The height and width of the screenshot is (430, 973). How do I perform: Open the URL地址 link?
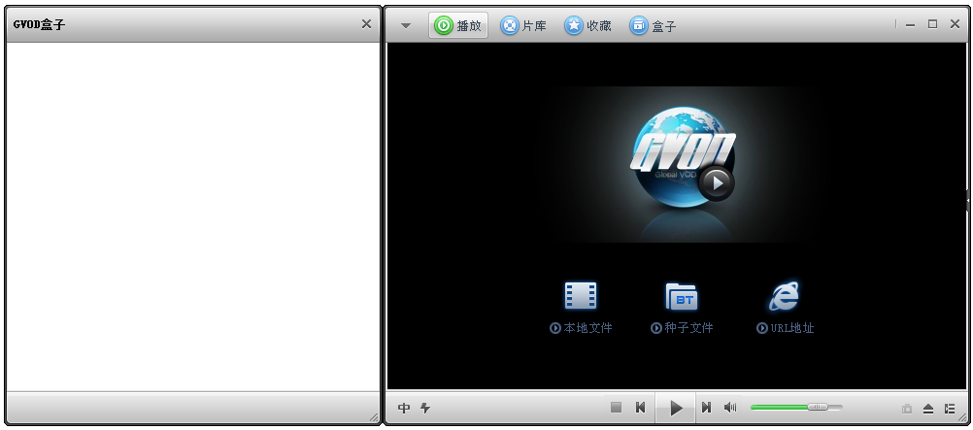(785, 328)
